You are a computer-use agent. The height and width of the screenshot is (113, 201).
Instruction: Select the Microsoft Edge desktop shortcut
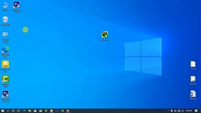click(x=5, y=52)
